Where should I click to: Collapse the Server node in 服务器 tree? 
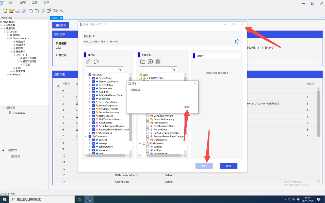click(x=86, y=75)
